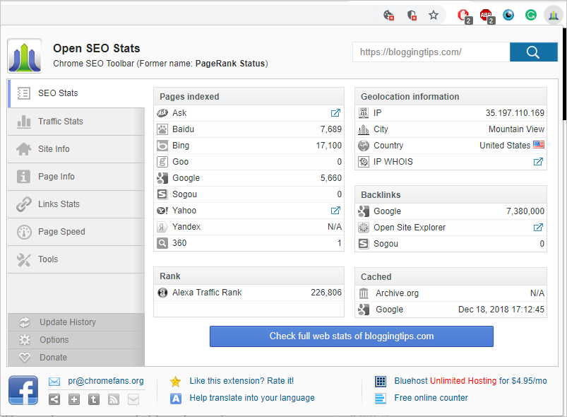Viewport: 567px width, 417px height.
Task: Click the bookmark star in the address bar
Action: (x=434, y=14)
